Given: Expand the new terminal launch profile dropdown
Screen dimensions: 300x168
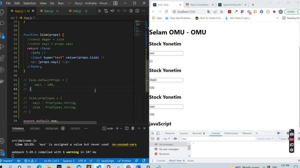Looking at the screenshot, I should coord(121,129).
